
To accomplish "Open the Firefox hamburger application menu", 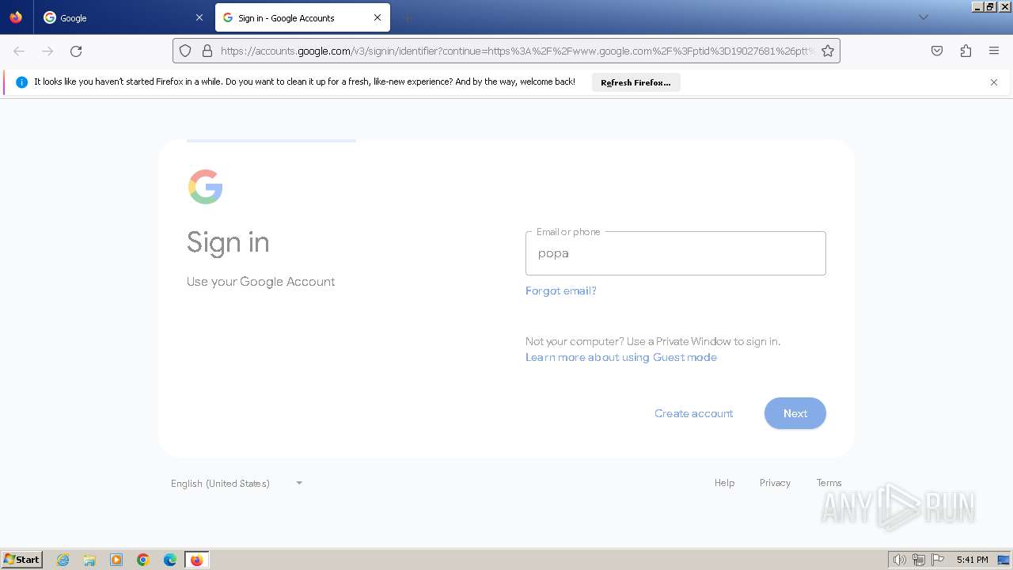I will pos(994,51).
